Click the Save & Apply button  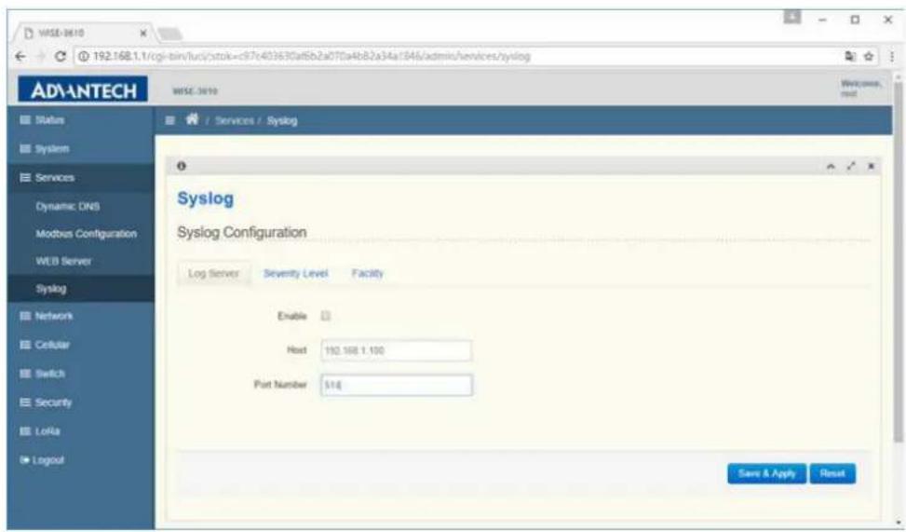pos(766,473)
